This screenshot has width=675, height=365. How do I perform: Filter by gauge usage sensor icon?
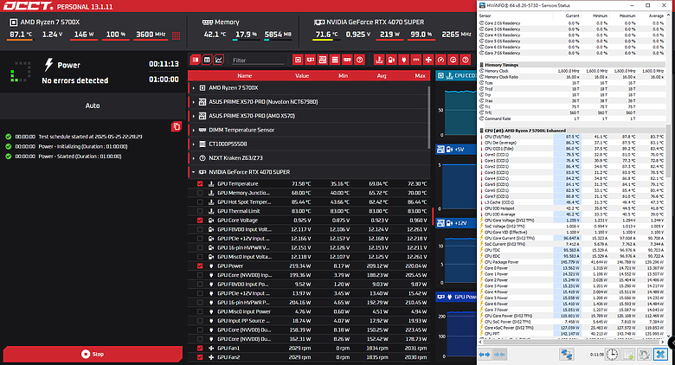440,60
